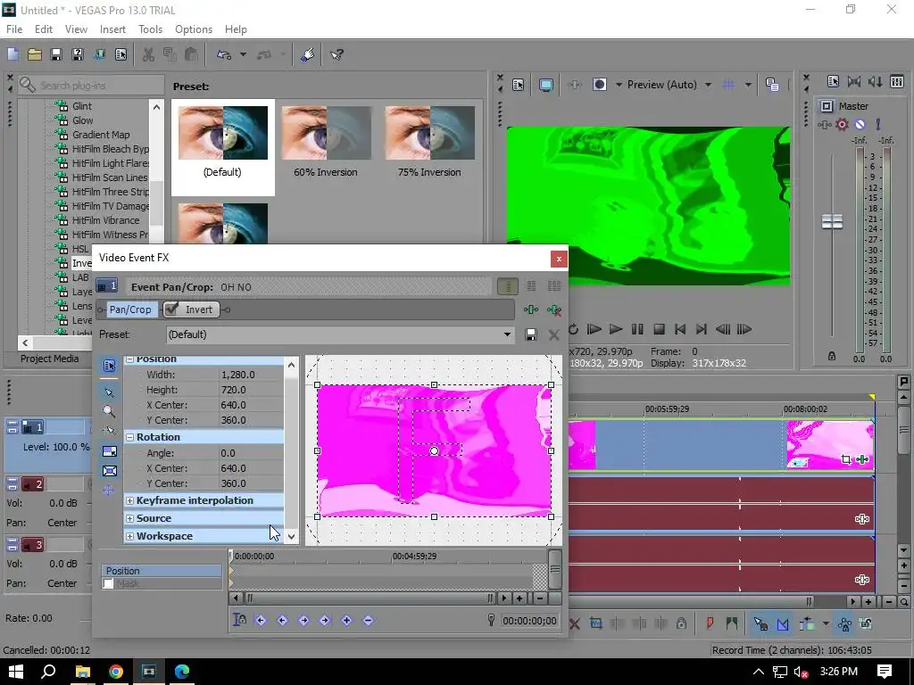Image resolution: width=914 pixels, height=685 pixels.
Task: Click Preview on External Monitor icon
Action: tap(546, 85)
